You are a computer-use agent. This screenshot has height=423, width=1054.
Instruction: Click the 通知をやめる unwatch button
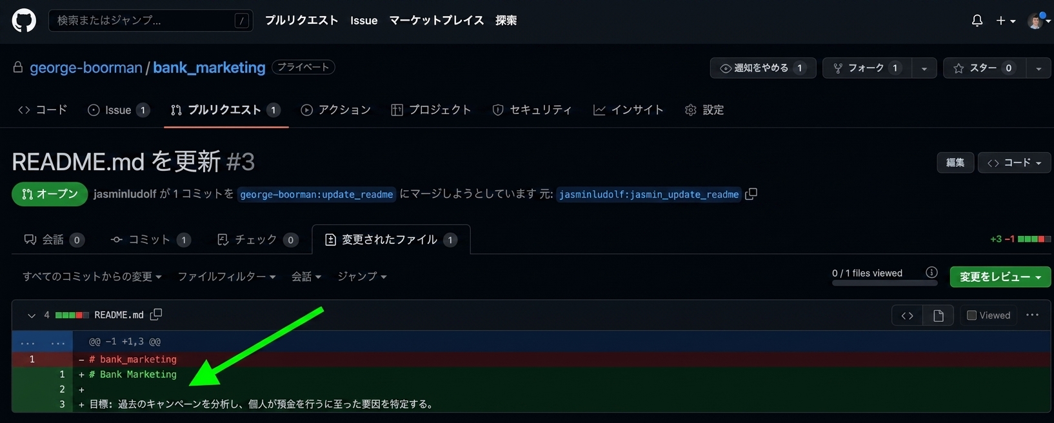(x=763, y=68)
